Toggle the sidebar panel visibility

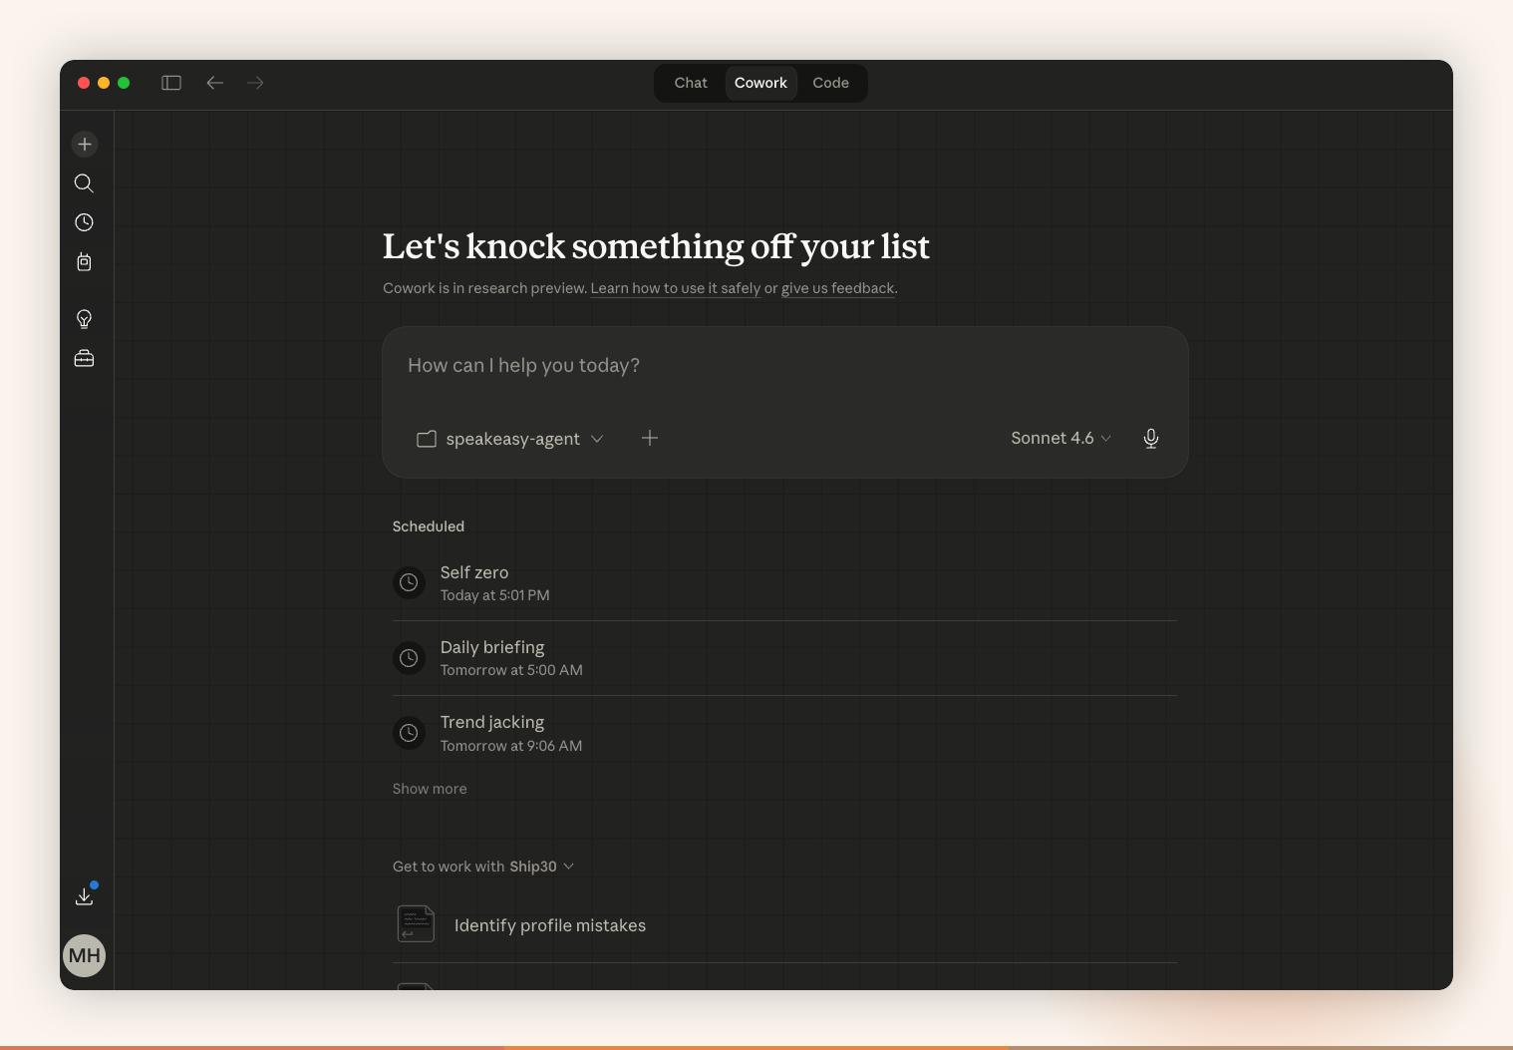[x=171, y=83]
